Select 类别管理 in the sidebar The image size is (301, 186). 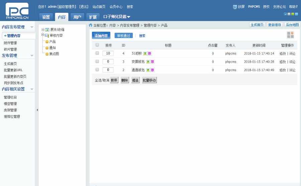point(10,110)
